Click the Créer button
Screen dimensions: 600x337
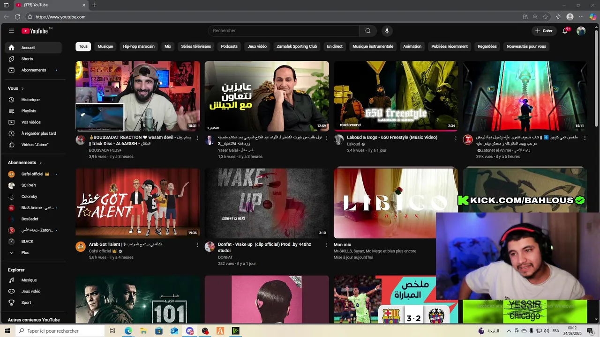point(544,31)
